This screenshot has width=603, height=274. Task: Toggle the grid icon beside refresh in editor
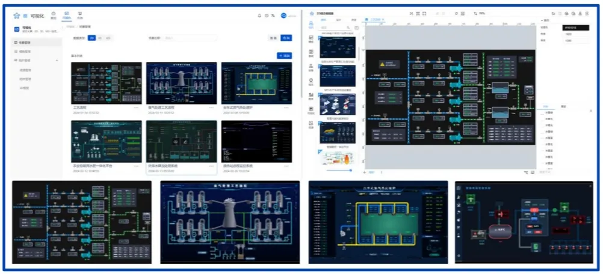463,13
